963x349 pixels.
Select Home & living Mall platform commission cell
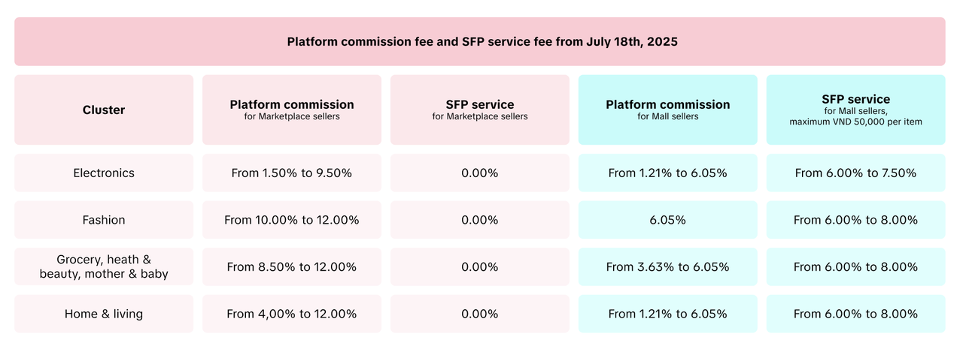pos(668,314)
